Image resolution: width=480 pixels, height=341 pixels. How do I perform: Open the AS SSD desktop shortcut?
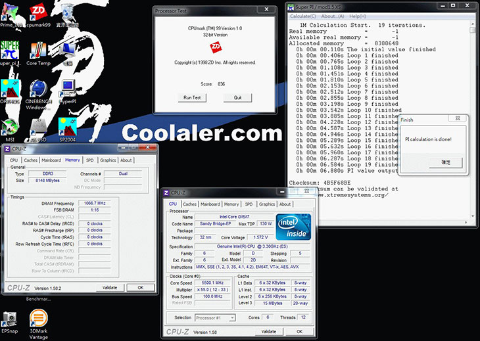(38, 129)
